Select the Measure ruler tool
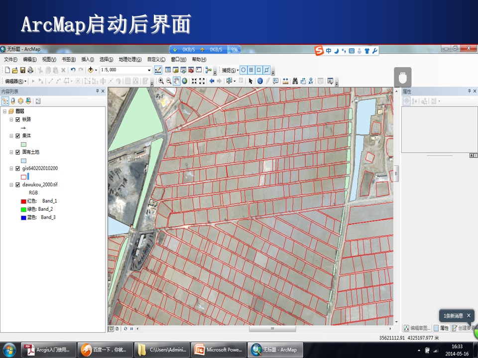 [x=285, y=81]
